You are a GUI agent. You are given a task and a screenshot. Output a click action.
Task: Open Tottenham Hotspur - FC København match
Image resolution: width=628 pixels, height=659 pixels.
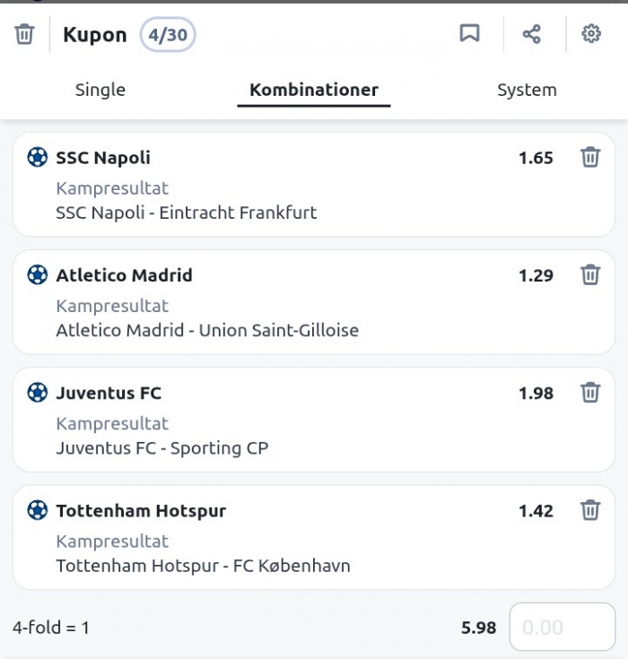203,566
